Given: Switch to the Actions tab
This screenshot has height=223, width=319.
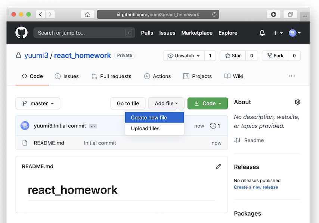Looking at the screenshot, I should pos(158,76).
